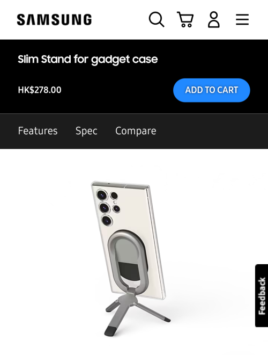Switch to the Spec tab
268x355 pixels.
(86, 131)
